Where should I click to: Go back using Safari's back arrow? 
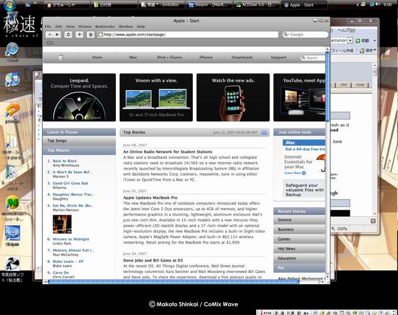click(50, 35)
